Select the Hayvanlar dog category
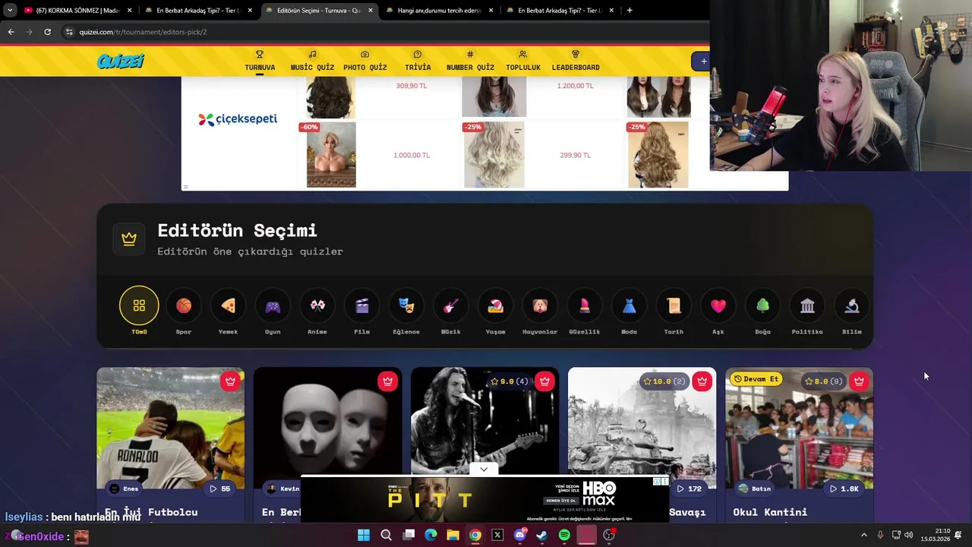972x547 pixels. click(540, 311)
